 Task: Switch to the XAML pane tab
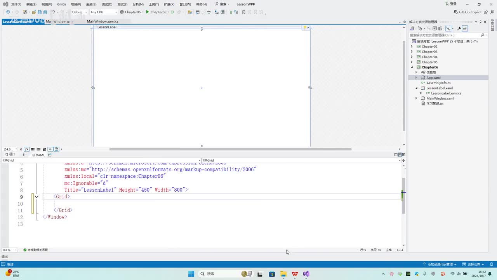point(38,155)
